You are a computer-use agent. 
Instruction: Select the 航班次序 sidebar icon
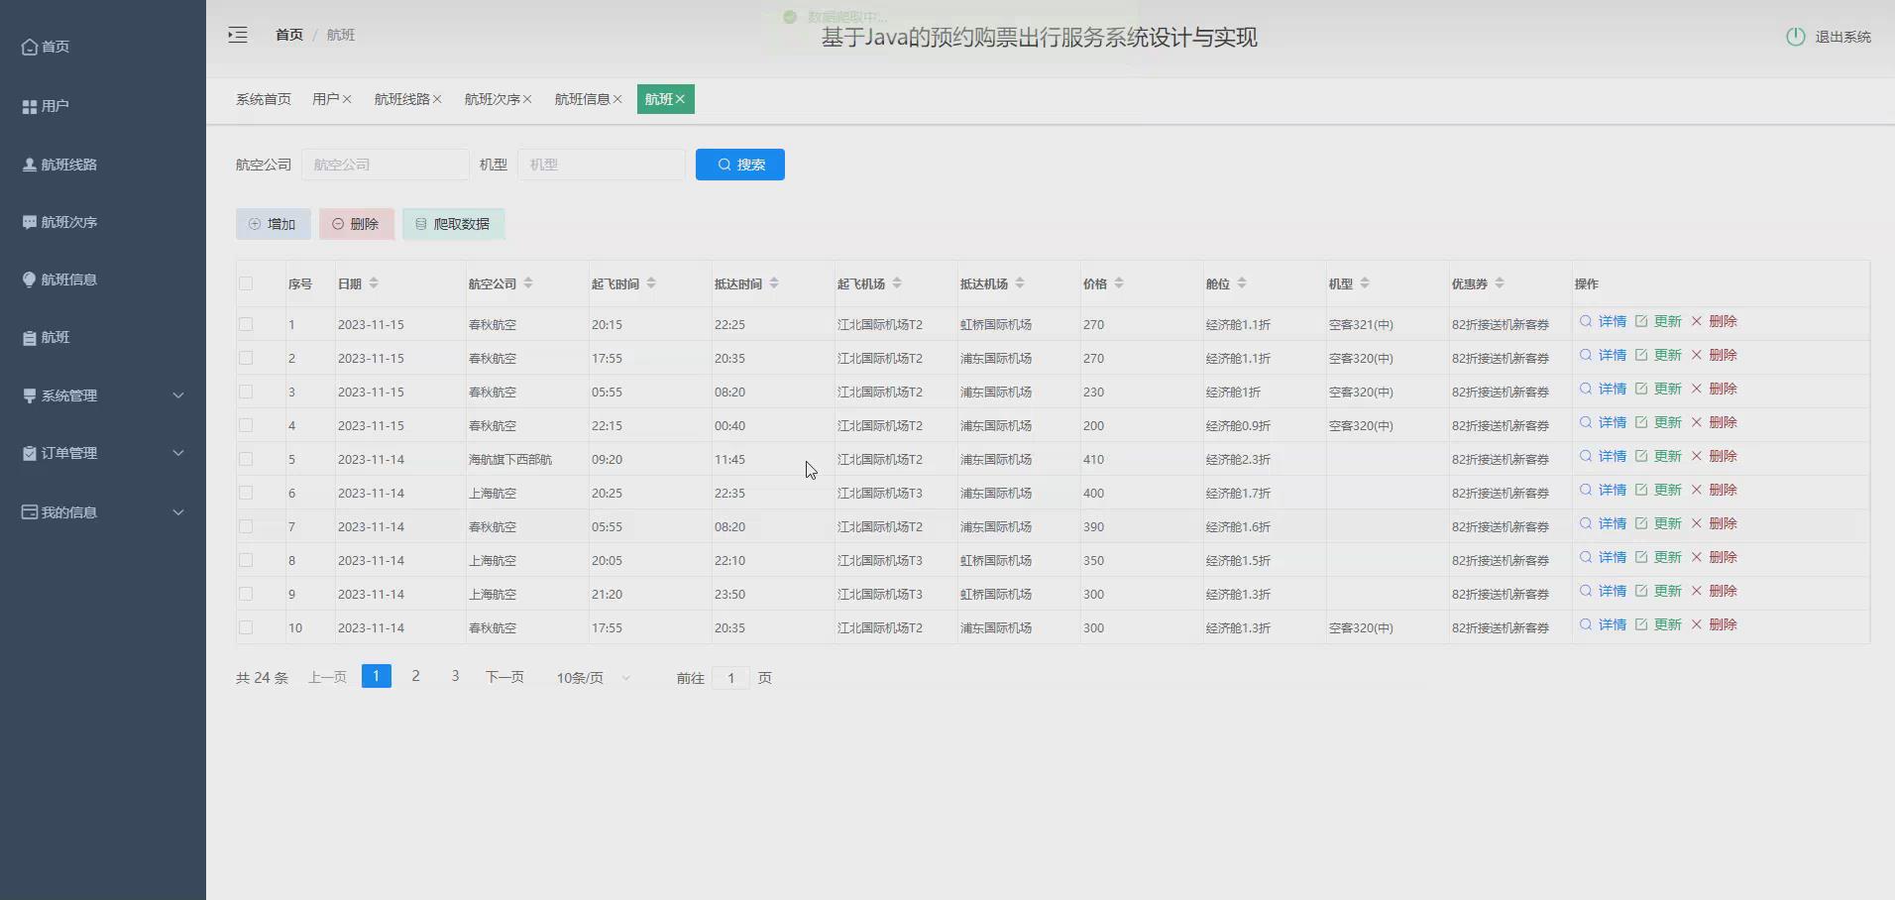(x=28, y=222)
